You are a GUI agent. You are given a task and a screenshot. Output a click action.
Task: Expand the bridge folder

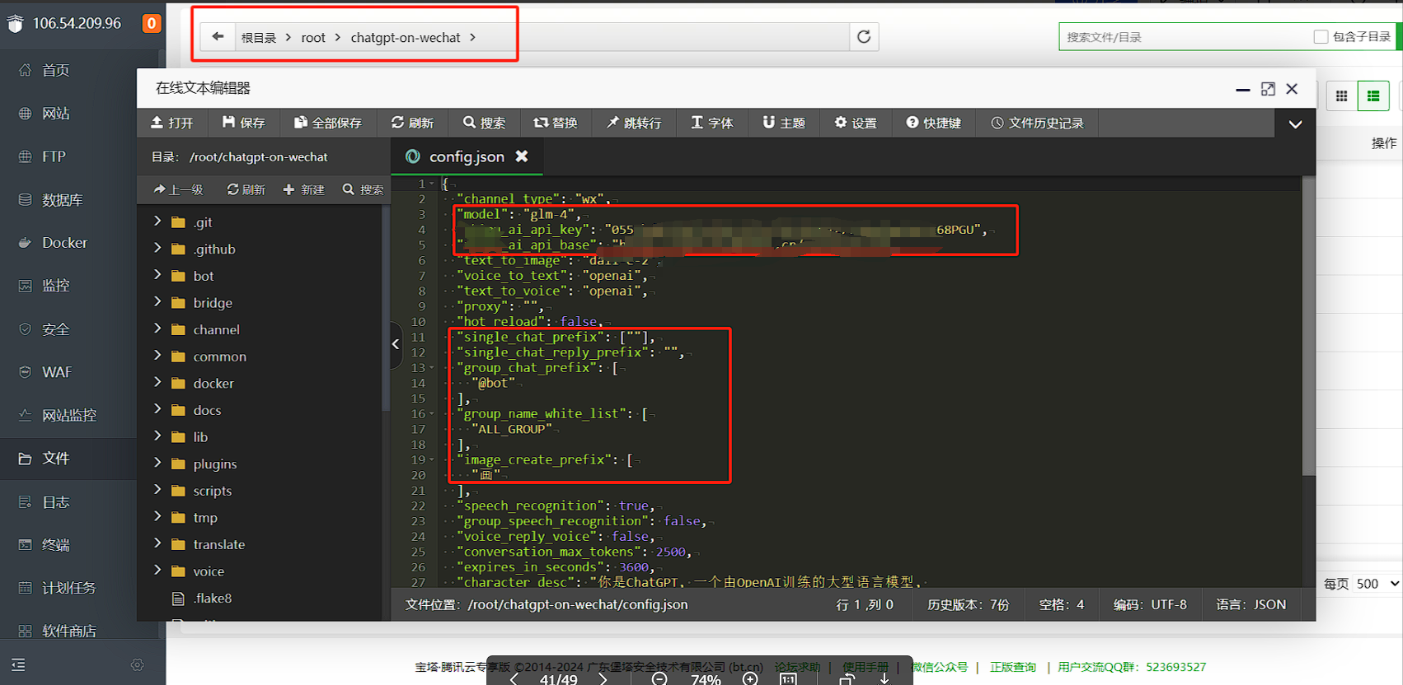coord(157,302)
